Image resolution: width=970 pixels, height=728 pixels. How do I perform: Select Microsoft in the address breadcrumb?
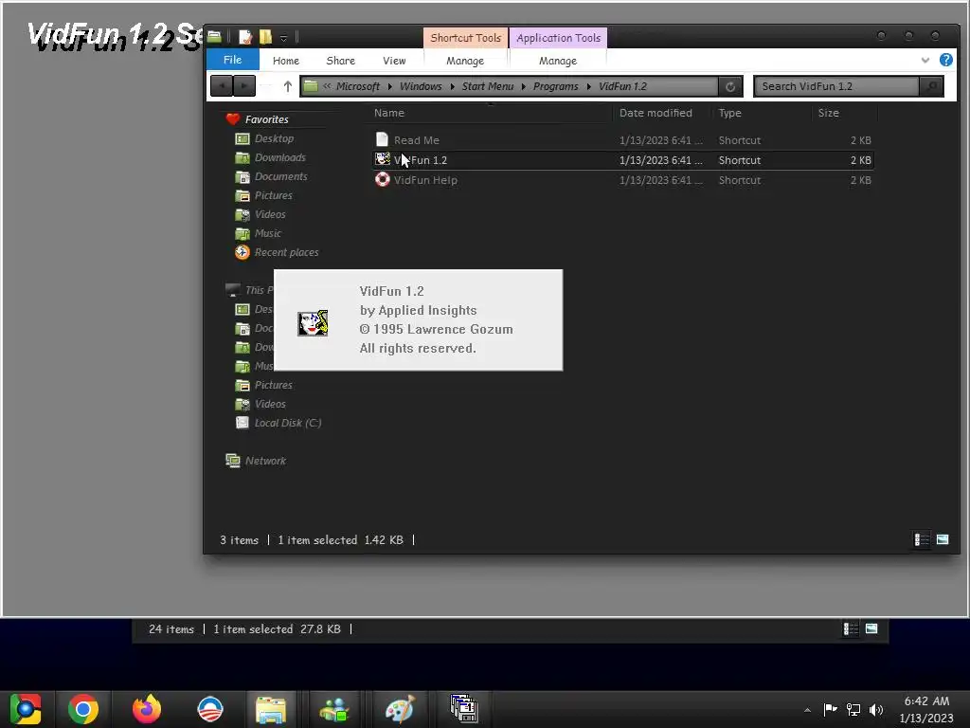[357, 86]
